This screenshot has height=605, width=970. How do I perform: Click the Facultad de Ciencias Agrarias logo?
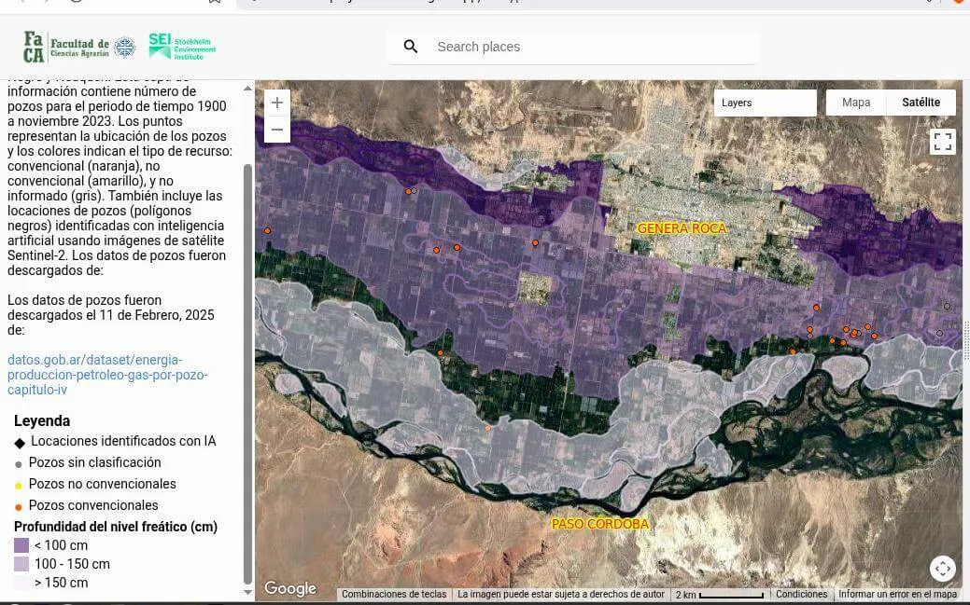tap(78, 46)
